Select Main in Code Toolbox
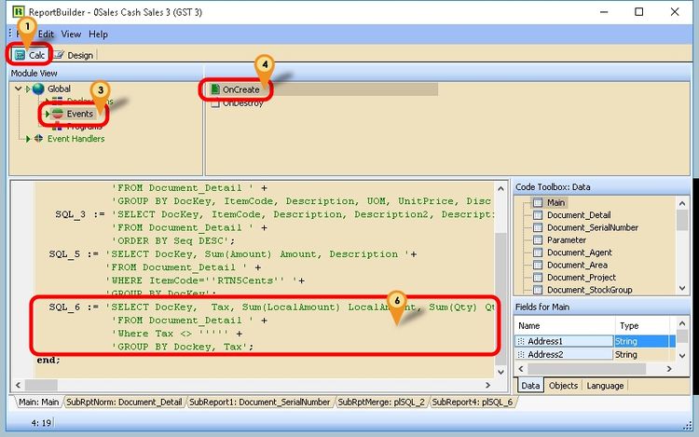Viewport: 699px width, 437px height. tap(555, 203)
